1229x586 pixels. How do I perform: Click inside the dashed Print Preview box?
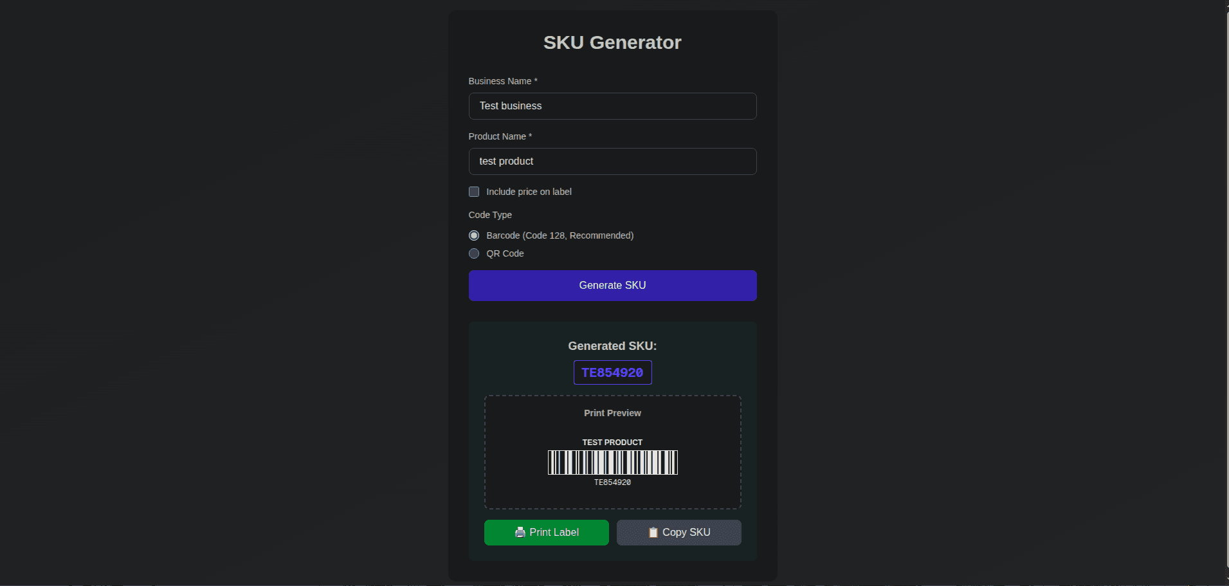tap(612, 452)
